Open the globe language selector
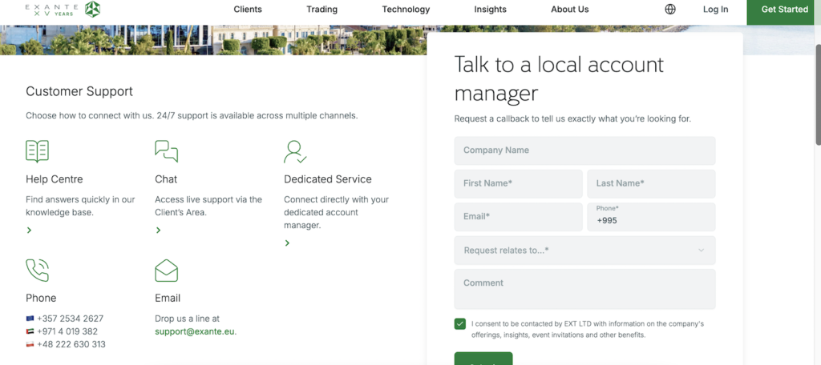 (670, 10)
